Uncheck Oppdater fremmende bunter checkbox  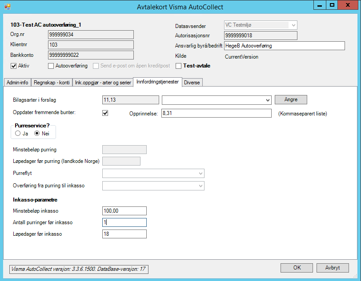tap(105, 113)
